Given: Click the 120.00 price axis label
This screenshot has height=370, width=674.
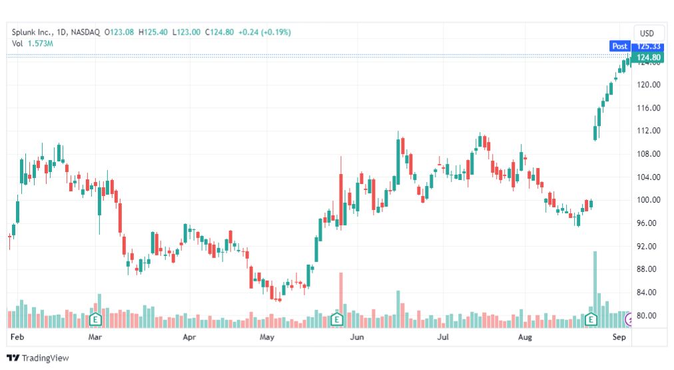Looking at the screenshot, I should (x=648, y=85).
